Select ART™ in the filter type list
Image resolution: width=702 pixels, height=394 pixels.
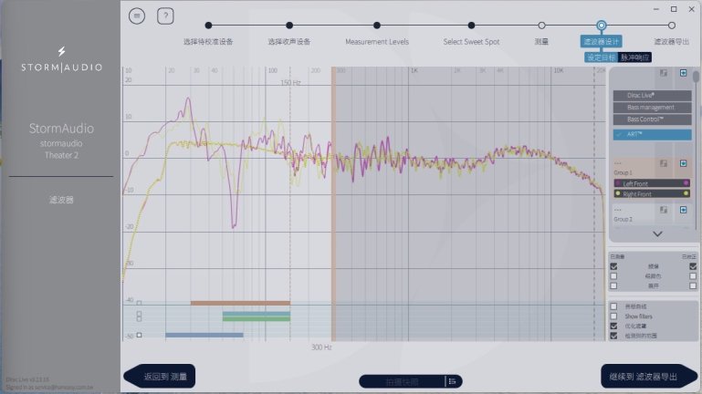click(x=652, y=134)
